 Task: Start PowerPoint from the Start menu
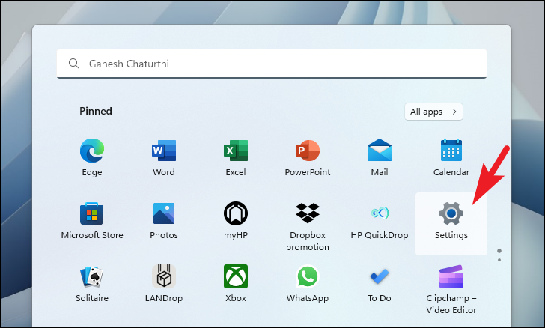pyautogui.click(x=308, y=151)
